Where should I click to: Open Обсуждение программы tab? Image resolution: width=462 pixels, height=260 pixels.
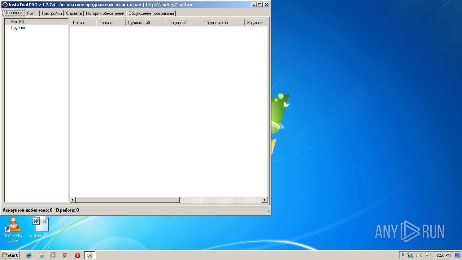pos(151,13)
